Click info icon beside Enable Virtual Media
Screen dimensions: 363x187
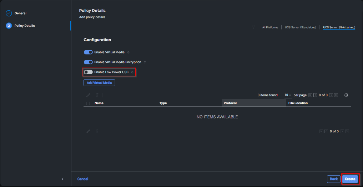pos(128,52)
